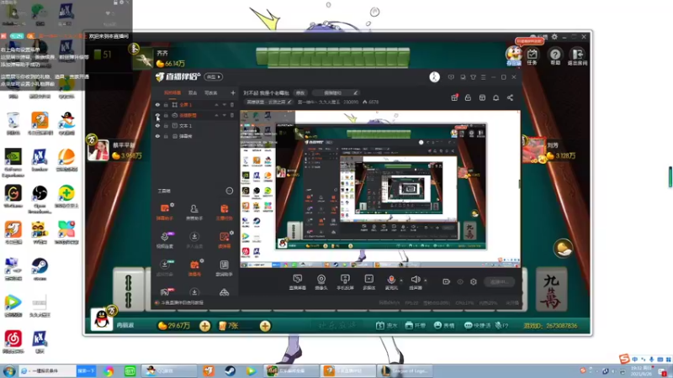The image size is (673, 378).
Task: Open the video co-stream tool in toolbox
Action: point(164,239)
